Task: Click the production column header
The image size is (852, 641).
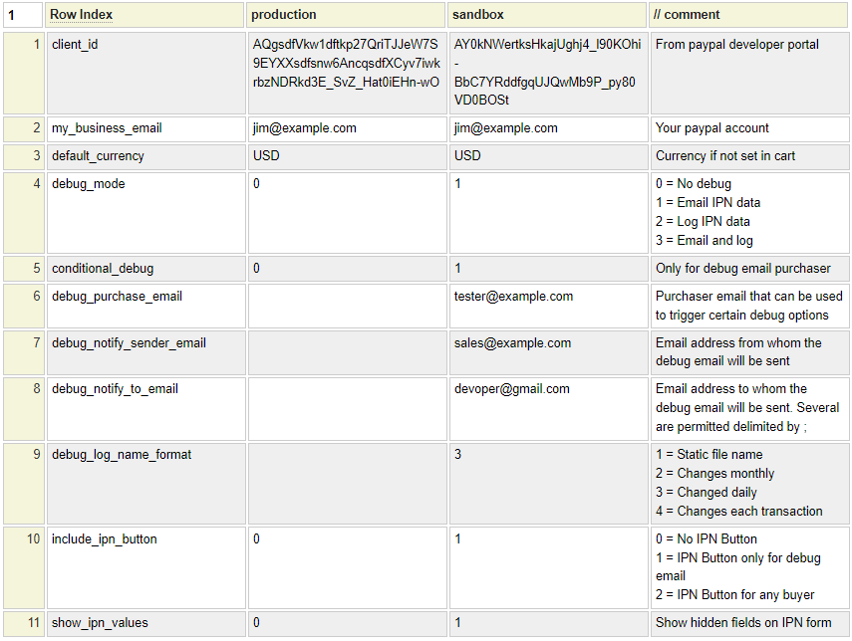Action: pos(345,15)
